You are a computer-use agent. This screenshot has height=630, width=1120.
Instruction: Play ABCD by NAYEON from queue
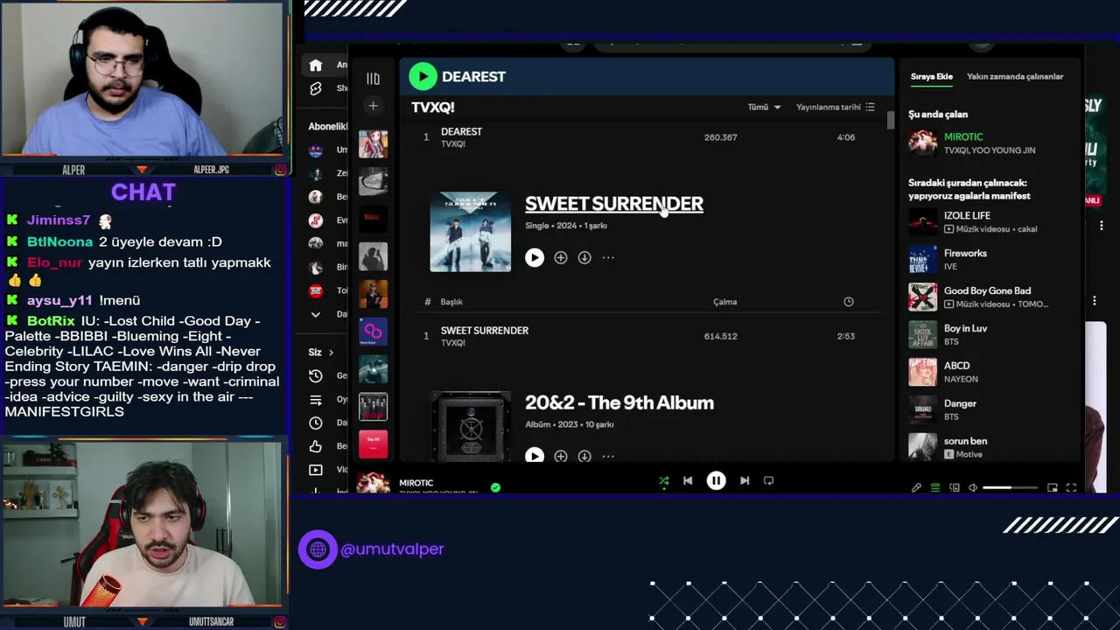(x=989, y=372)
